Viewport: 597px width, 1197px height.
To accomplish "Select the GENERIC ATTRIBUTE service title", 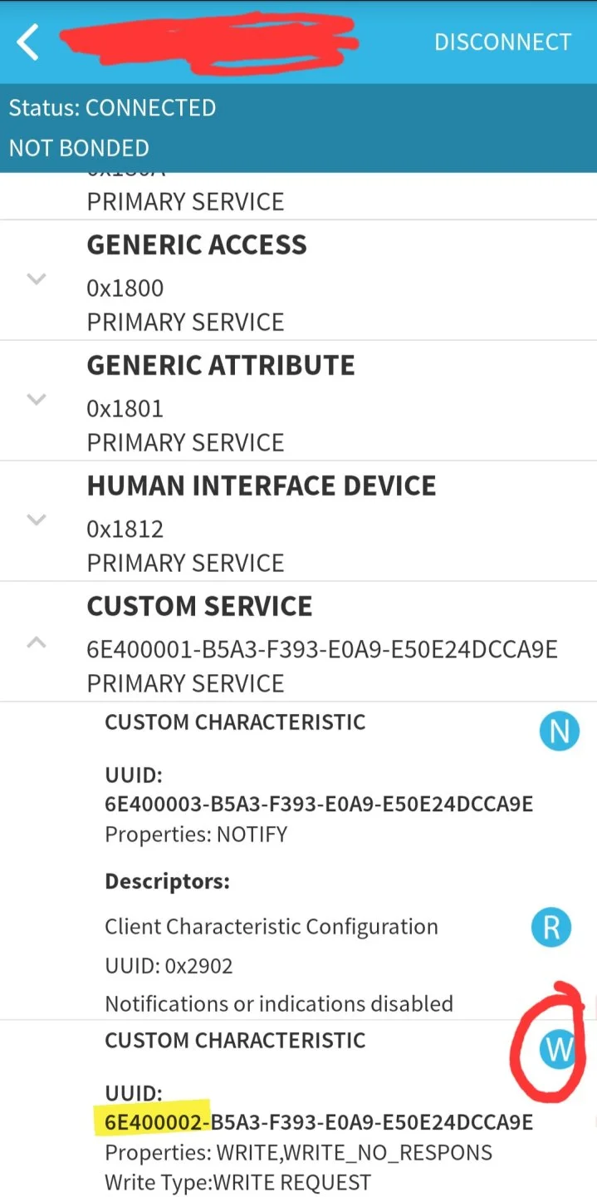I will coord(221,365).
